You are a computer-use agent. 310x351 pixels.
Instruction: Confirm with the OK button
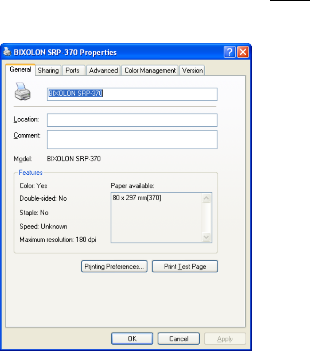pyautogui.click(x=132, y=339)
